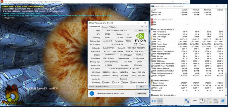Switch to the Validation tab

click(113, 27)
